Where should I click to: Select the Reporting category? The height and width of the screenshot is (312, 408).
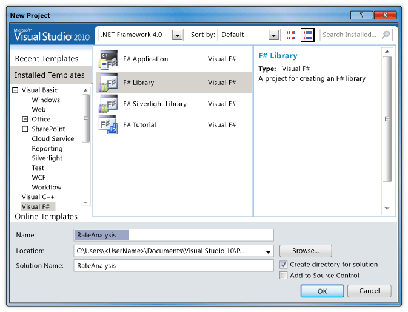click(x=47, y=149)
